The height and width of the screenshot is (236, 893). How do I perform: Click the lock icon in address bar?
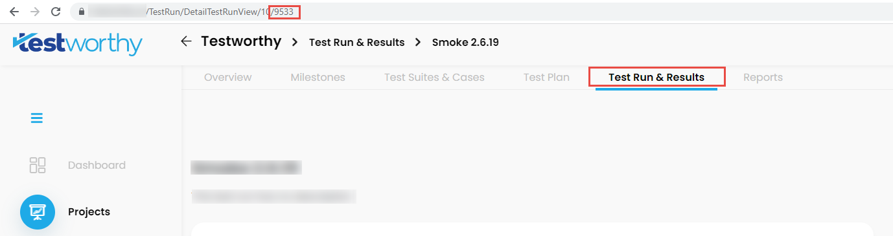[81, 12]
